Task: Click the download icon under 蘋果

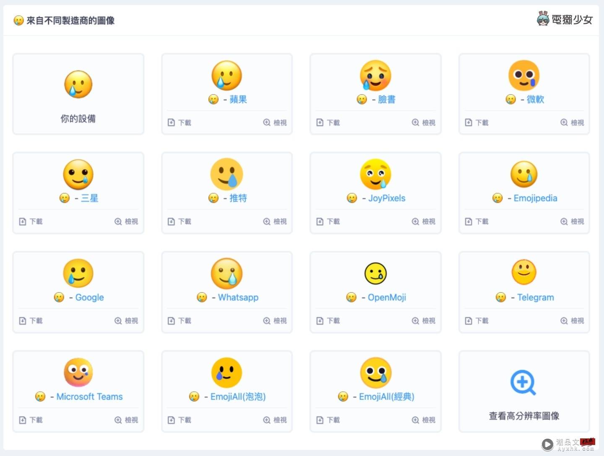Action: 171,122
